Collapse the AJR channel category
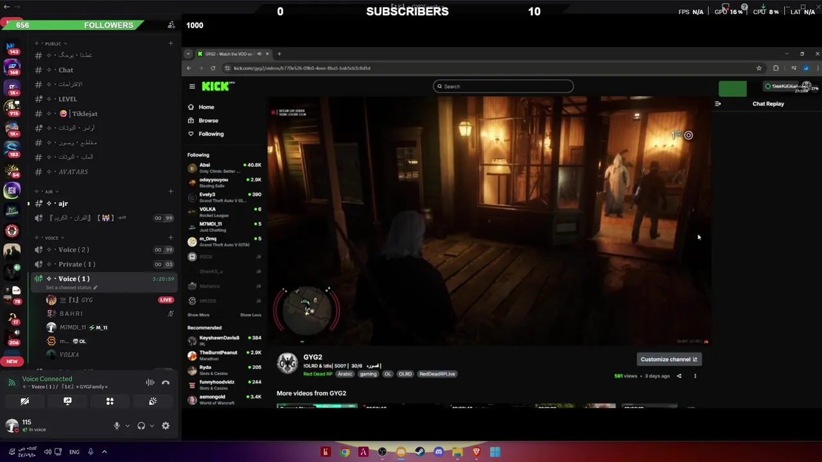This screenshot has width=822, height=462. coord(46,192)
